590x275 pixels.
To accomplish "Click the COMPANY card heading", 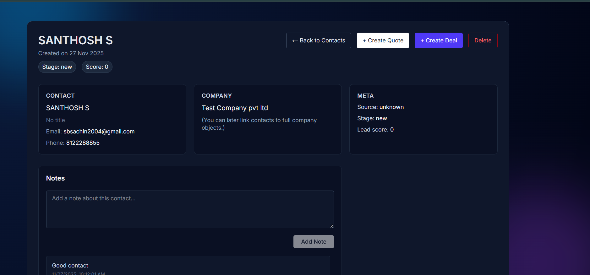I will coord(217,96).
